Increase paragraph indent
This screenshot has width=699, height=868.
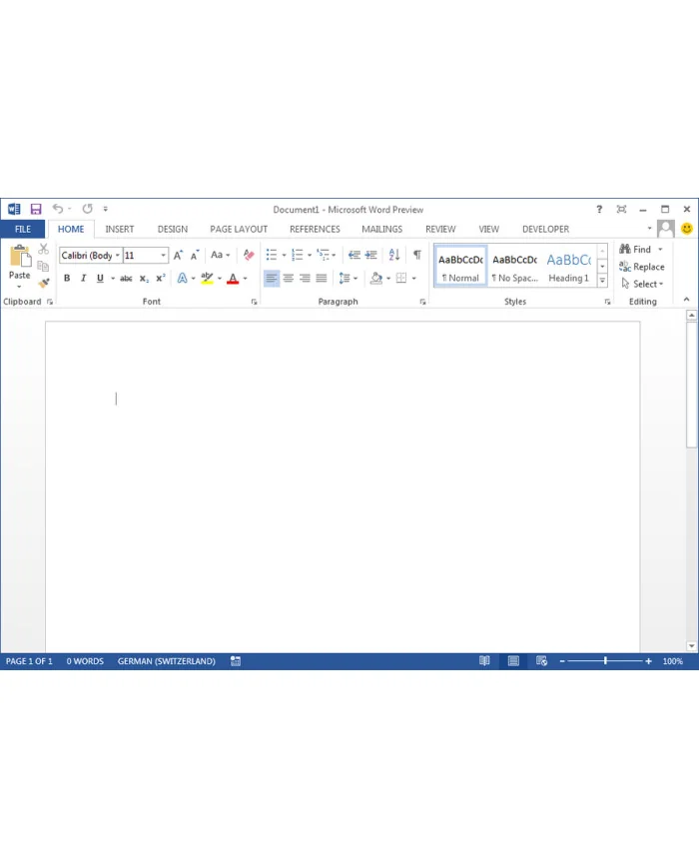click(x=370, y=255)
